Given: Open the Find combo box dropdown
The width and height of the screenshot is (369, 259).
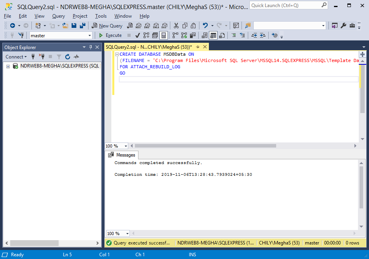Looking at the screenshot, I should (323, 26).
